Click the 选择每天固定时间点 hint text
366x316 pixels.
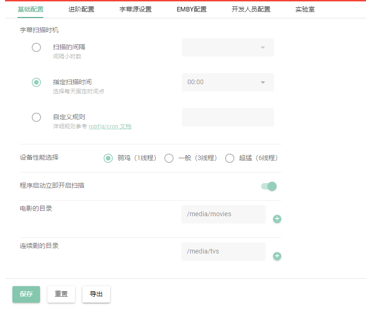(x=78, y=92)
